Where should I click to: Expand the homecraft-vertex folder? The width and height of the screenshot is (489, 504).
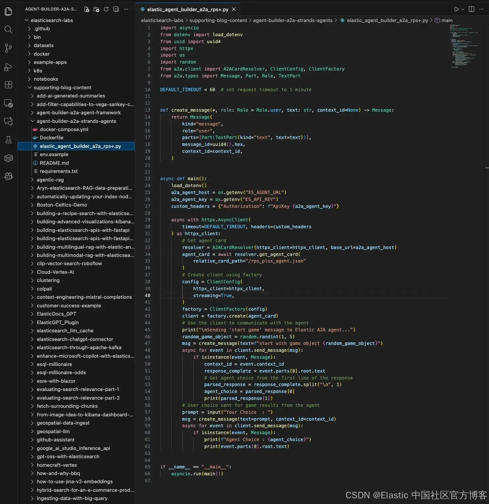[x=57, y=465]
